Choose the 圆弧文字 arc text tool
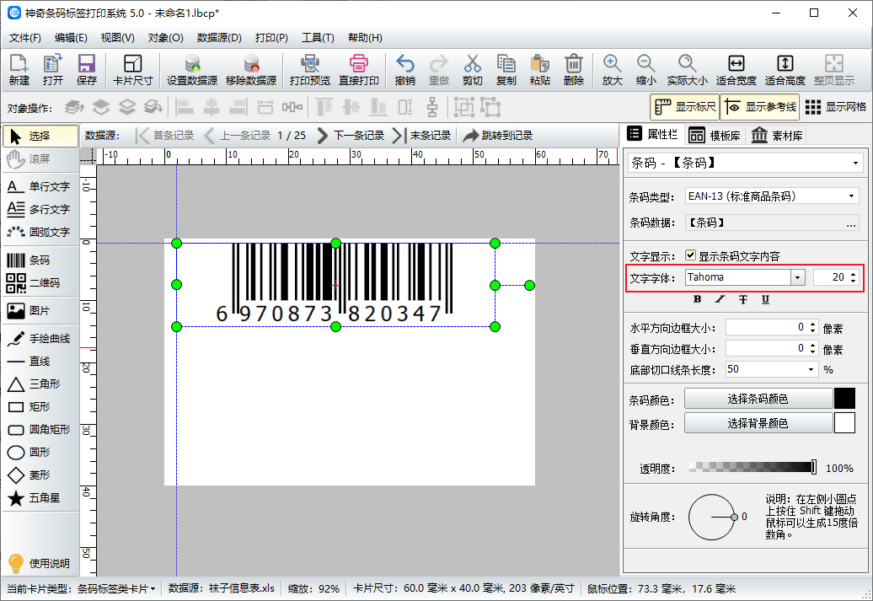Screen dimensions: 873x601 [40, 232]
